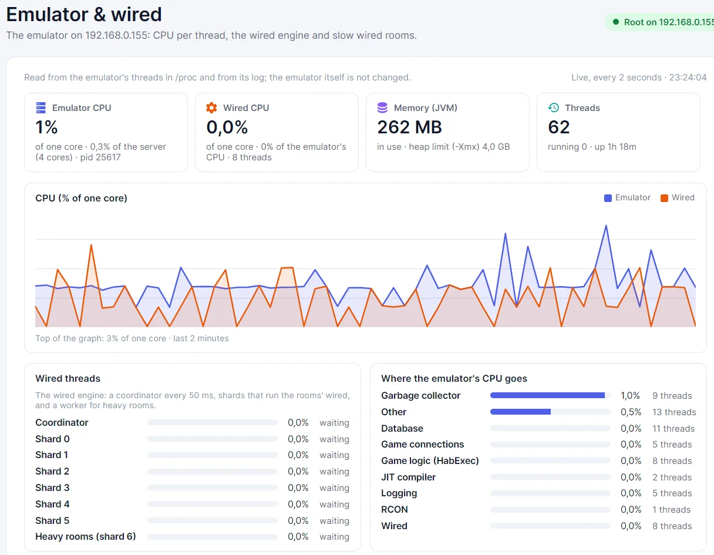714x555 pixels.
Task: Select the Garbage collector label
Action: 421,396
